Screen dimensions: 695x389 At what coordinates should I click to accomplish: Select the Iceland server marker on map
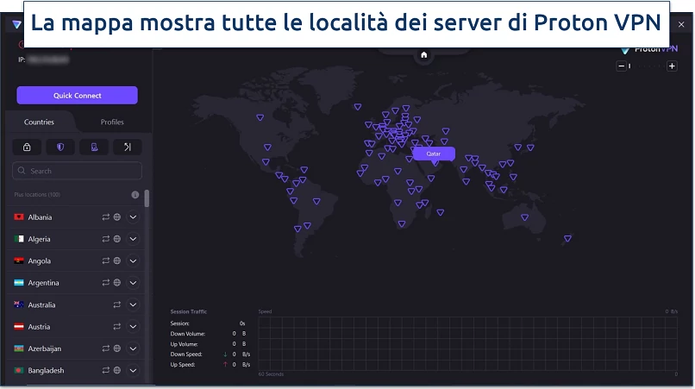point(358,107)
